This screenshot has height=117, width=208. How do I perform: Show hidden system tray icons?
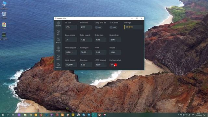(x=178, y=115)
